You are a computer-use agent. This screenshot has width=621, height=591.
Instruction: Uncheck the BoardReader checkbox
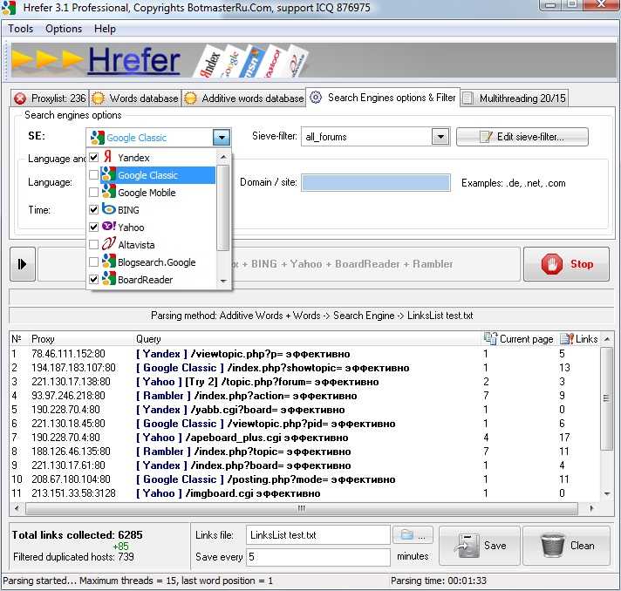coord(93,280)
